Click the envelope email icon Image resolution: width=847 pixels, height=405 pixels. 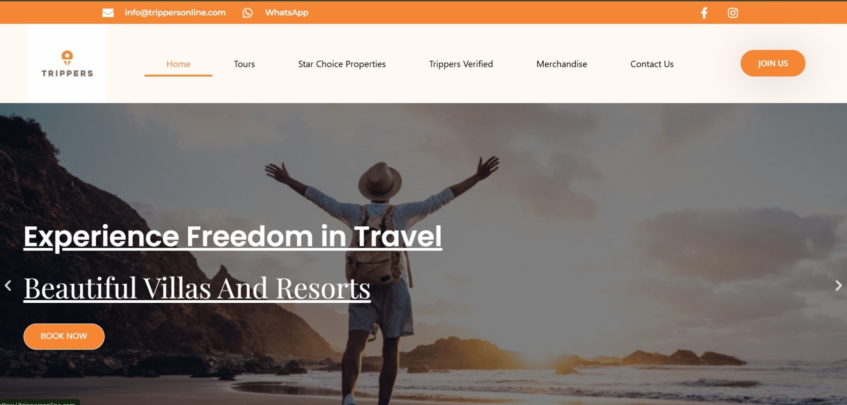tap(108, 13)
